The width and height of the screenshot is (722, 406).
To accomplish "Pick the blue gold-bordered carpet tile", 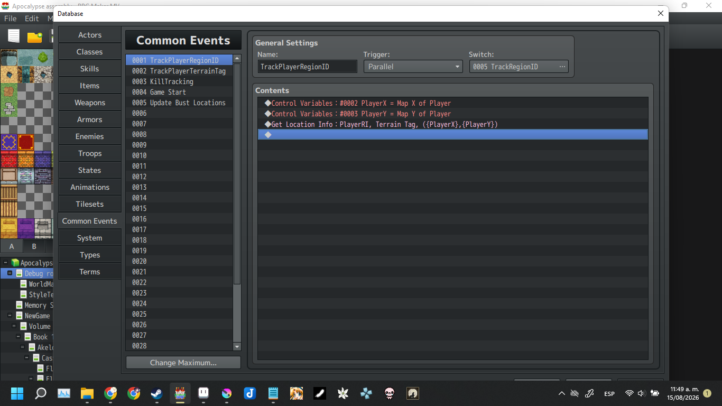I will [x=8, y=142].
